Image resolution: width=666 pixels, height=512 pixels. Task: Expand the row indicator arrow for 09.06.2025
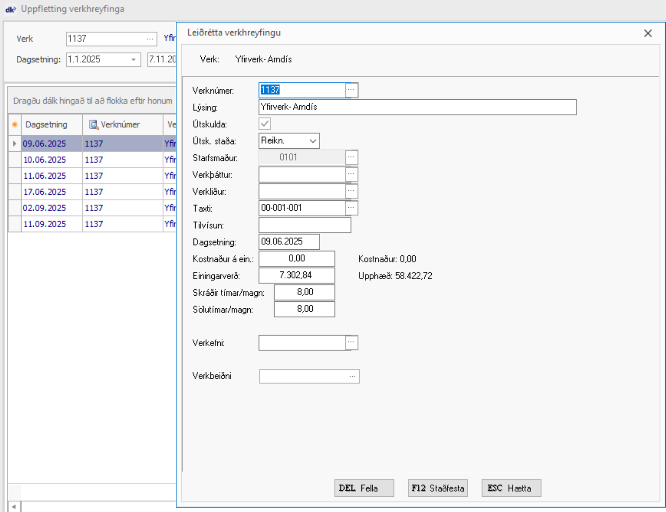14,144
